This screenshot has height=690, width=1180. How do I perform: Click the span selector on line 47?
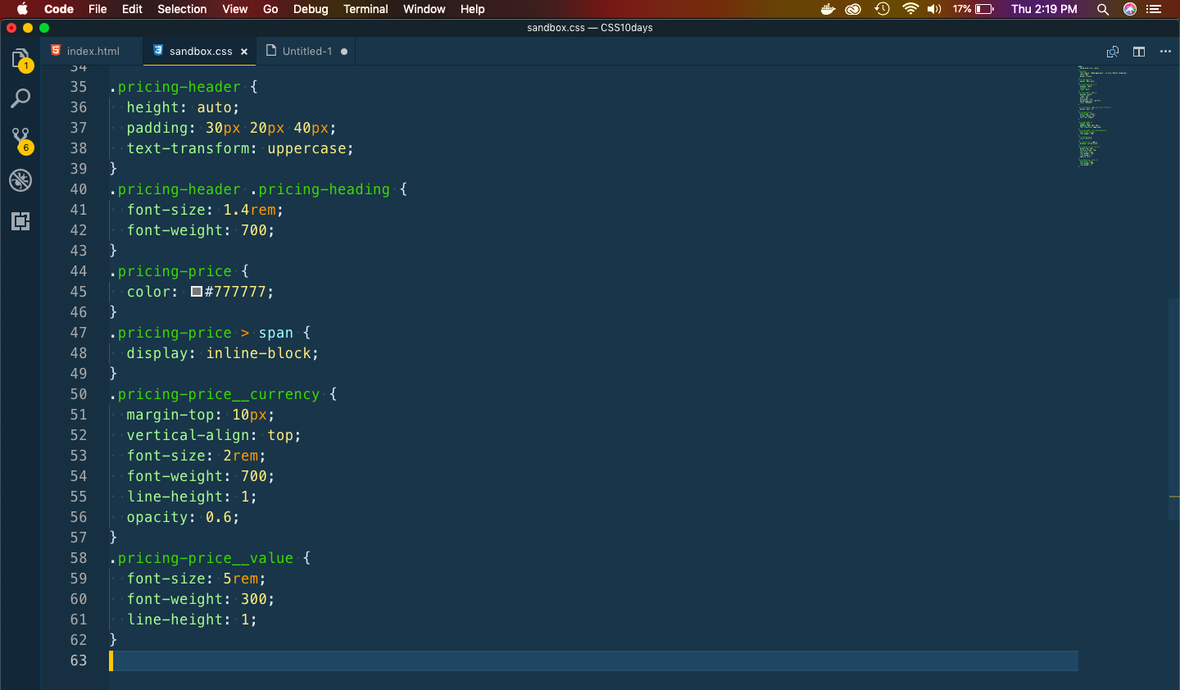tap(276, 333)
